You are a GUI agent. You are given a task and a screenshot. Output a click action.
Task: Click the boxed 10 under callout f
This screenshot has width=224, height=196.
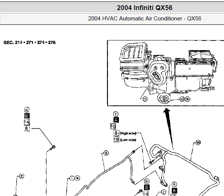113,126
